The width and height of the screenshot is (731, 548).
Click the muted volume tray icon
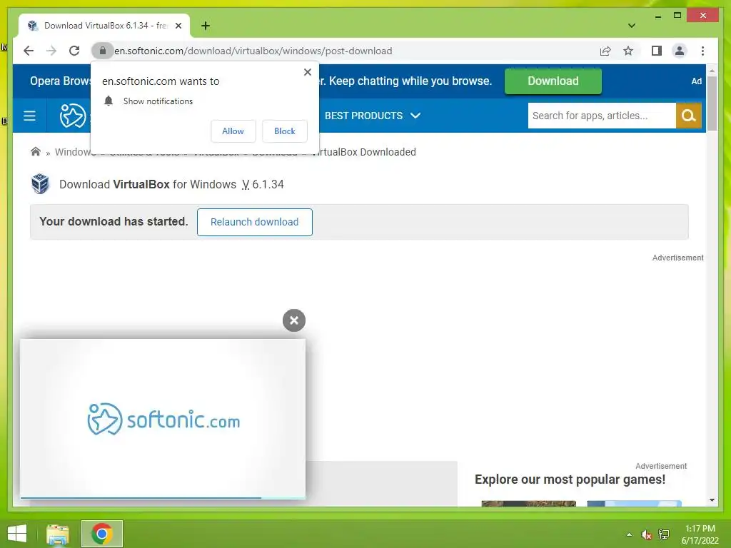pyautogui.click(x=646, y=534)
